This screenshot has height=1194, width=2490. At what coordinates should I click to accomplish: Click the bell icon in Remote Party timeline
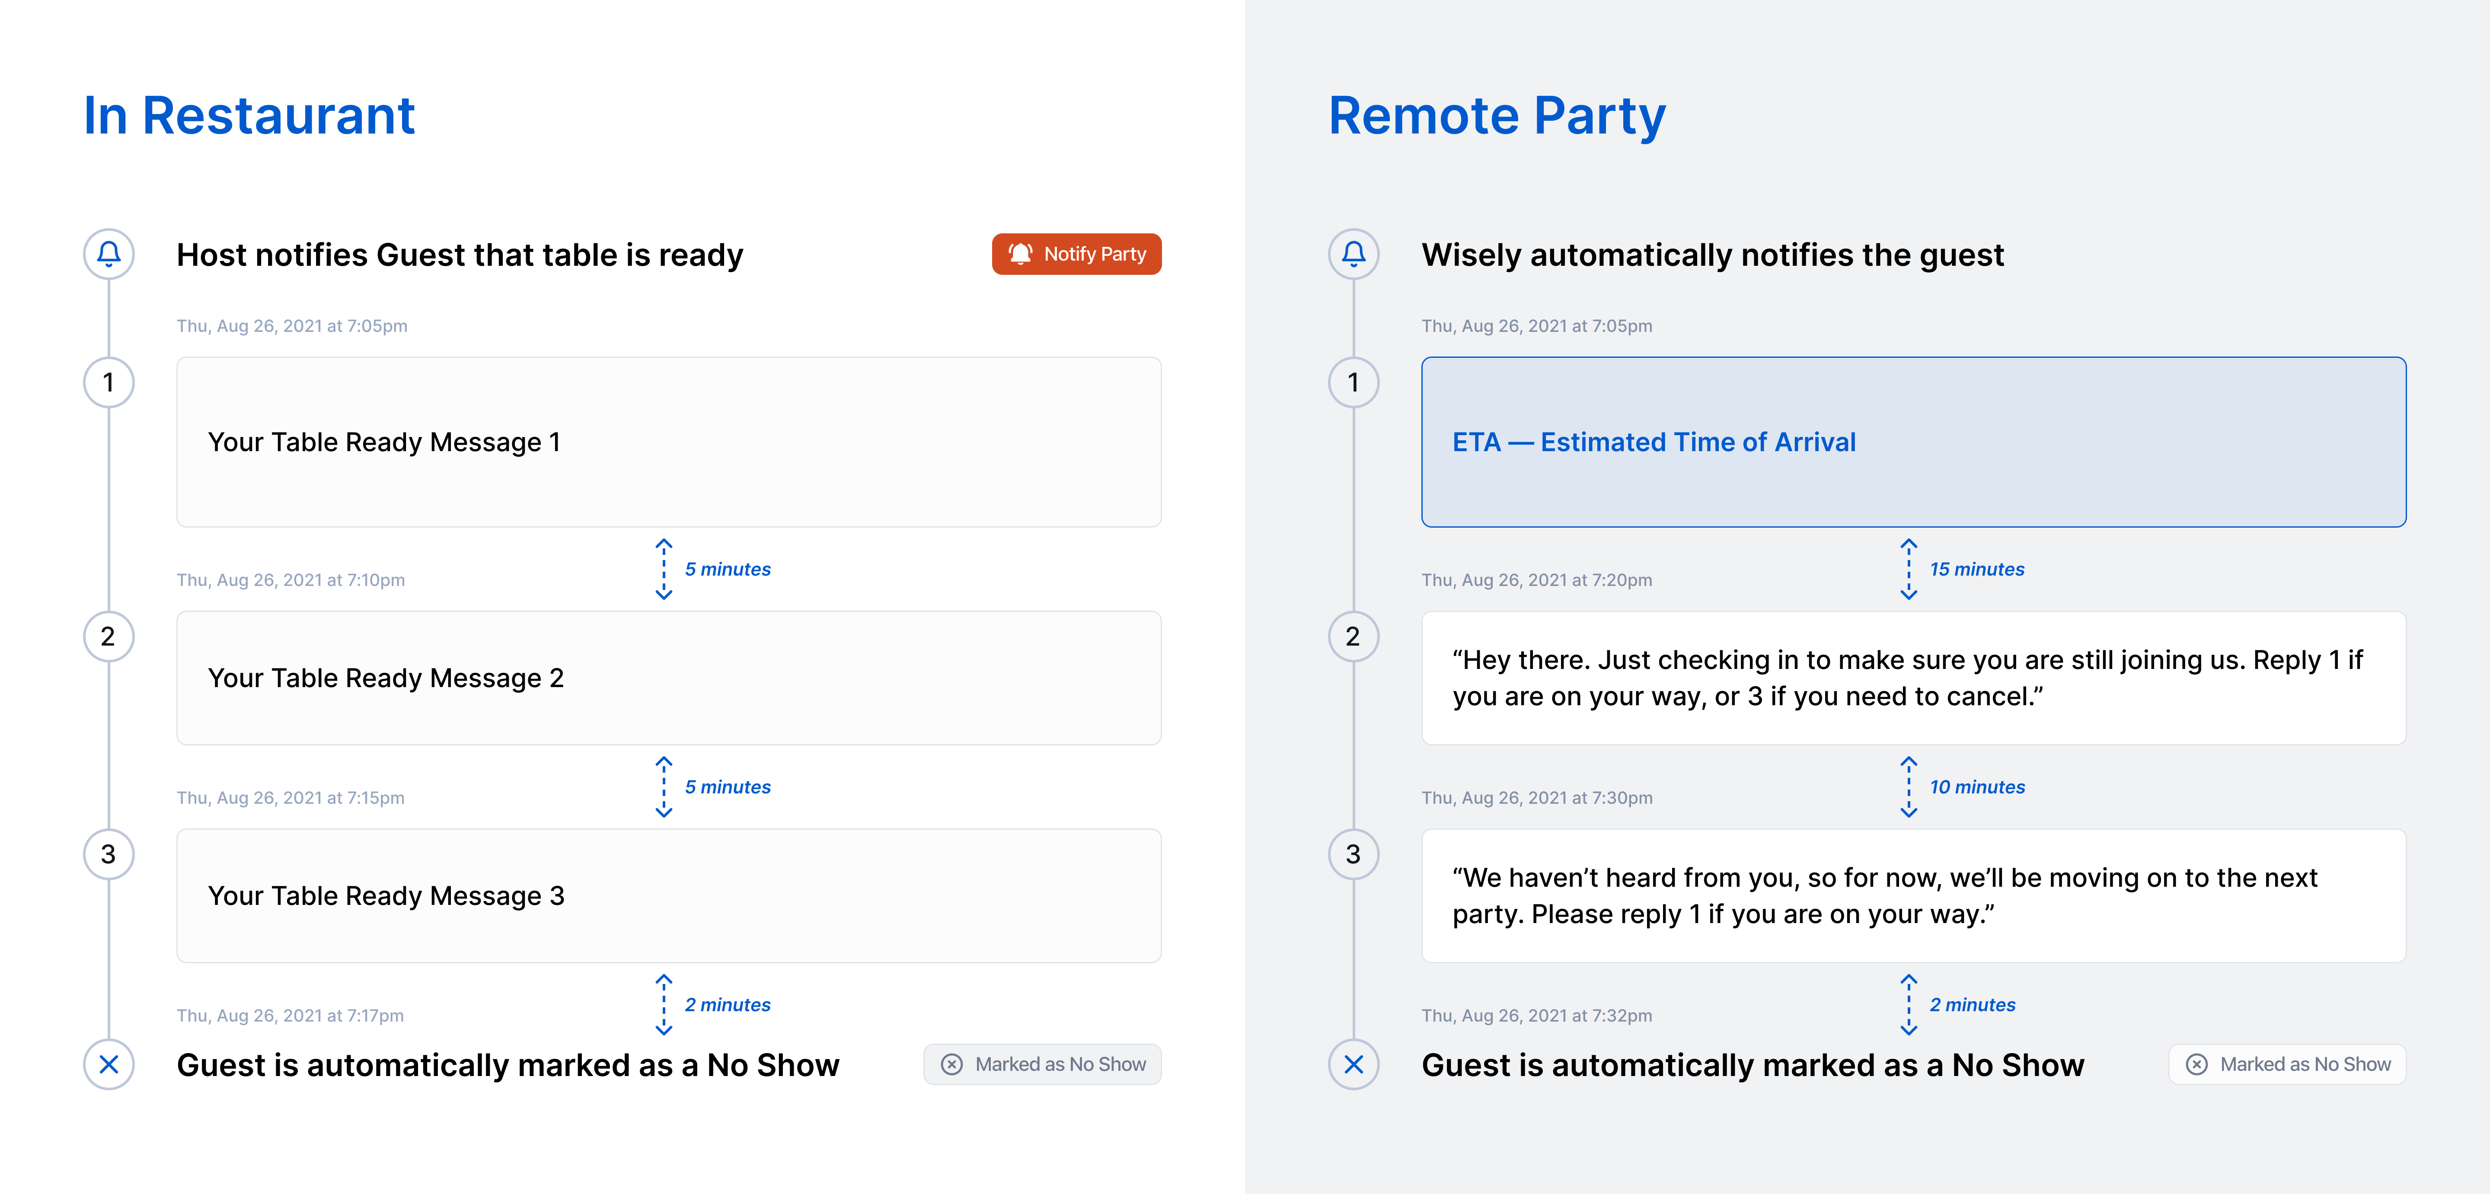[1354, 254]
